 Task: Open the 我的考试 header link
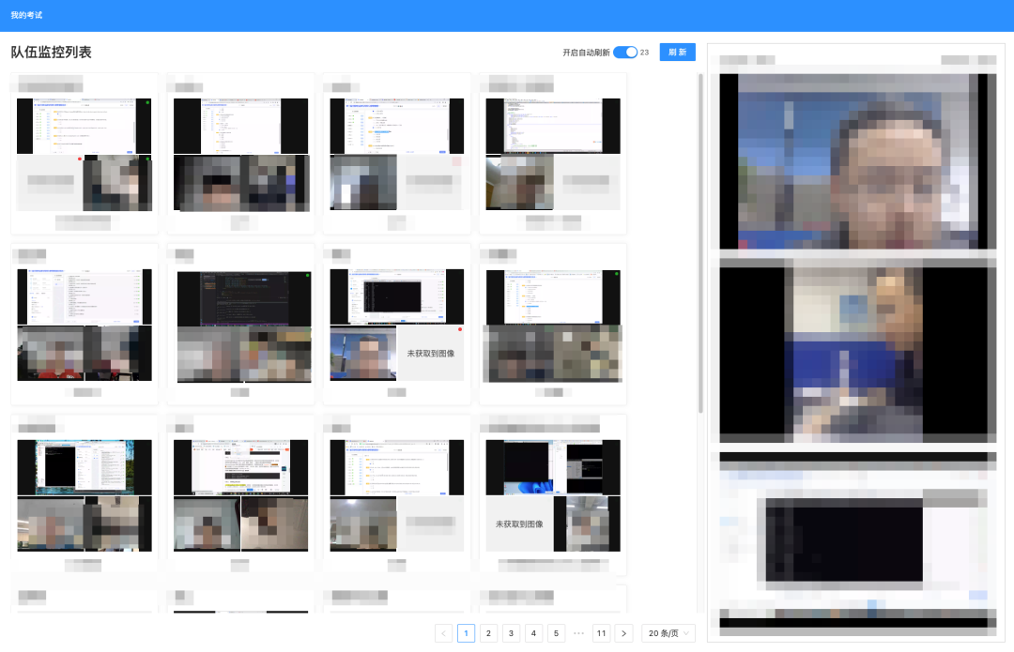point(26,15)
